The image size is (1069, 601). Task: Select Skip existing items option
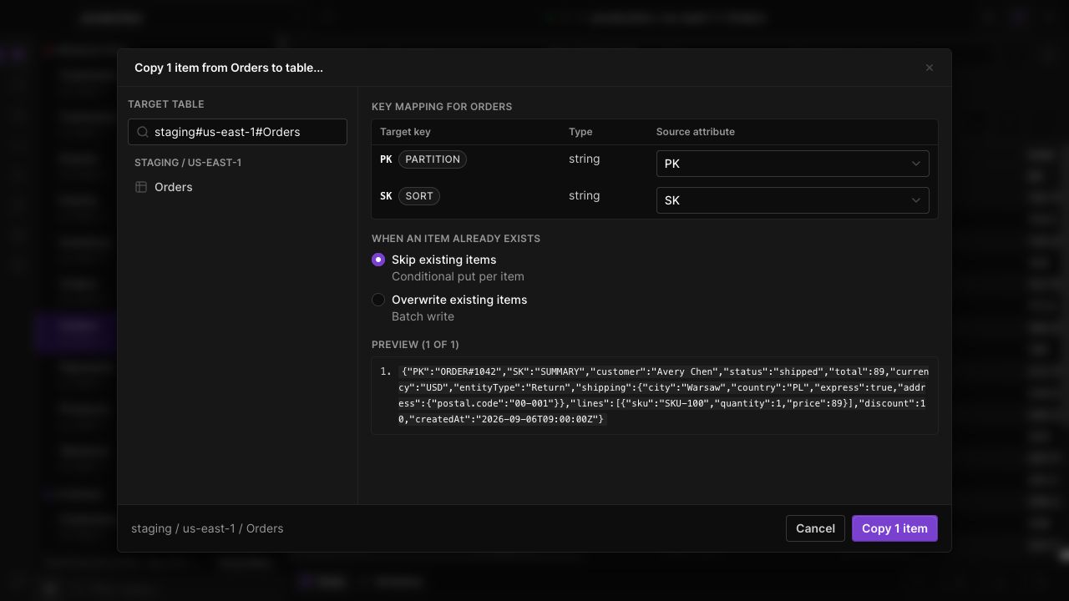(x=378, y=260)
